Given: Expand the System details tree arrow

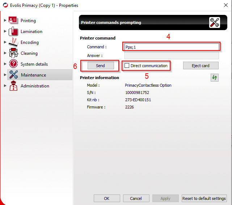Looking at the screenshot, I should pos(5,64).
